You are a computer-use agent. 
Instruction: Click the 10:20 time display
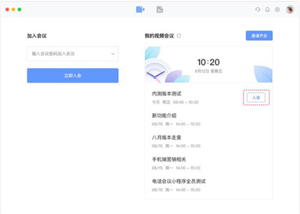tap(208, 62)
